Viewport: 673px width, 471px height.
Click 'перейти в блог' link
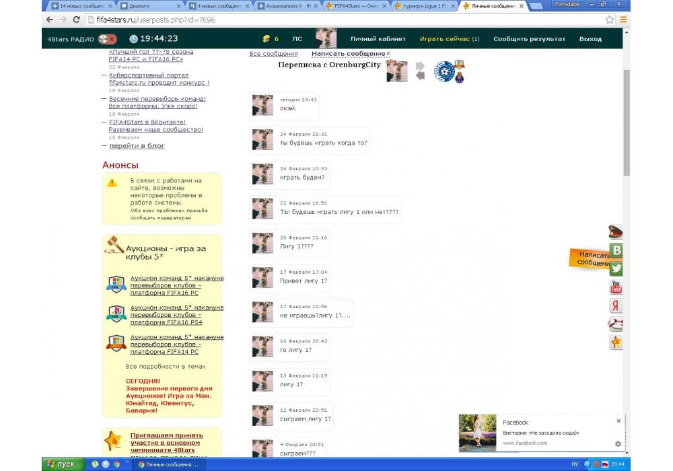click(x=137, y=146)
